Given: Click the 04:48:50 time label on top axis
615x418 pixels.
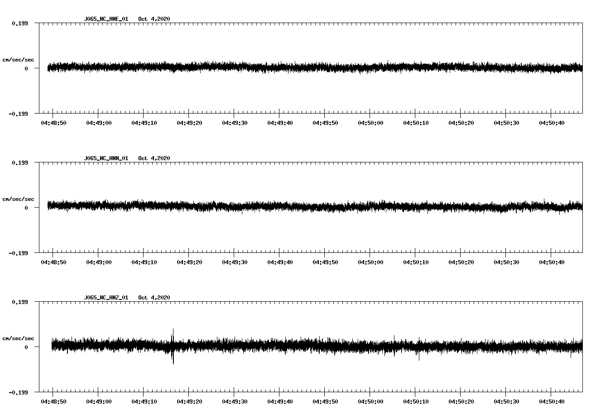Looking at the screenshot, I should point(54,122).
